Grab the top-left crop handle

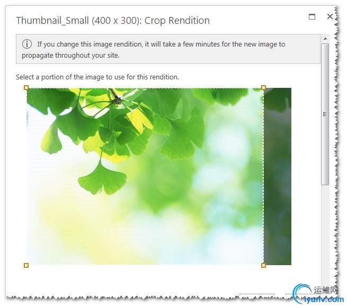click(x=26, y=88)
